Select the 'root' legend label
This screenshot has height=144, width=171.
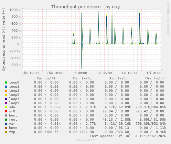13,120
